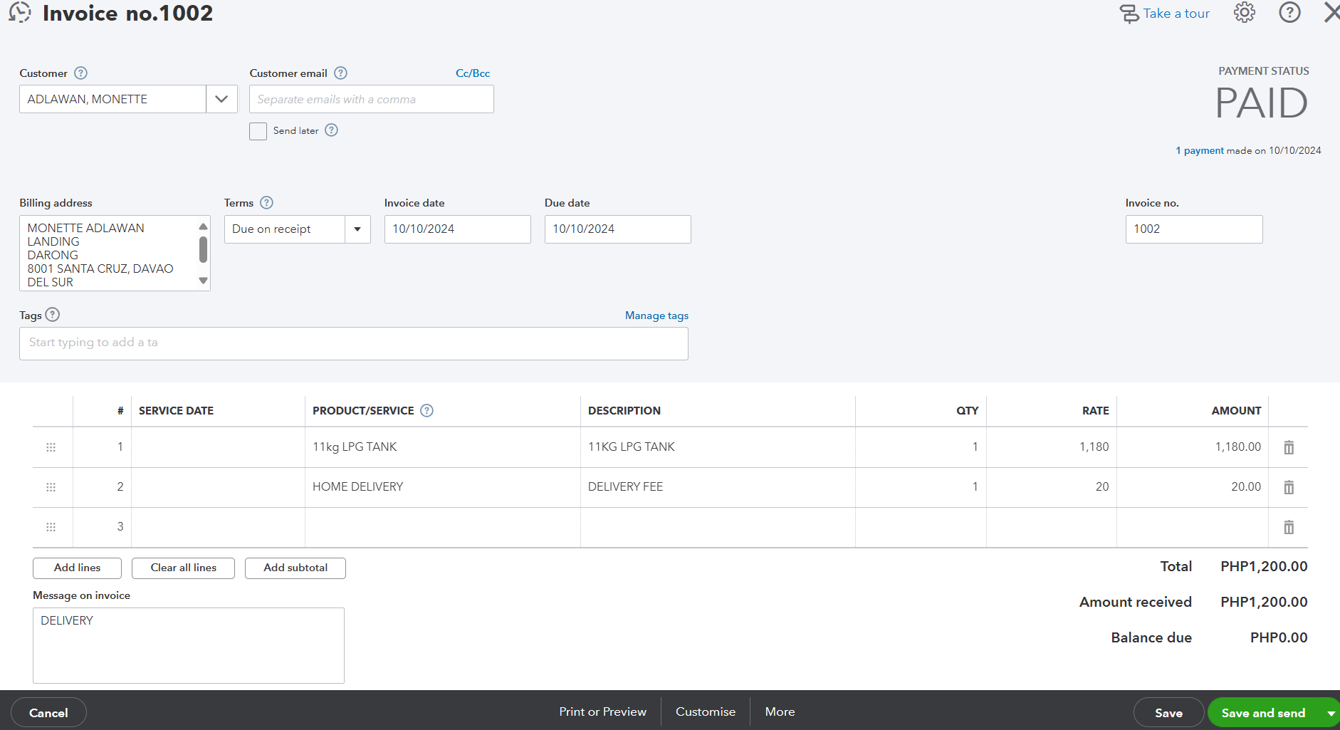The width and height of the screenshot is (1340, 730).
Task: Click the Take a tour link text
Action: 1176,14
